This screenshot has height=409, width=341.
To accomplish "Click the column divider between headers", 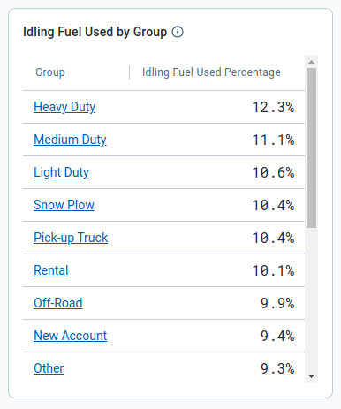I will (129, 72).
